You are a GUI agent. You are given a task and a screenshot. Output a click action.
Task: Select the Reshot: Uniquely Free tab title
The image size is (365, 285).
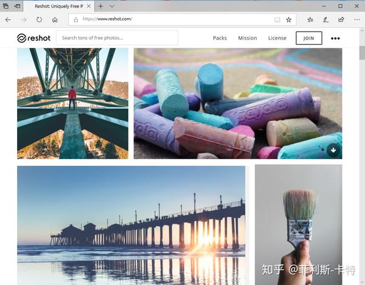59,6
